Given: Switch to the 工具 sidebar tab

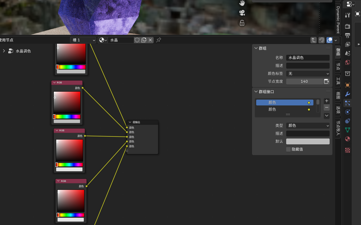Looking at the screenshot, I should point(338,81).
